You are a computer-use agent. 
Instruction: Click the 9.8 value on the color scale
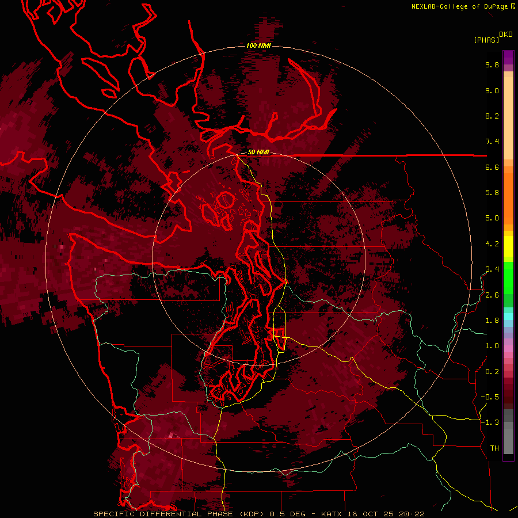[492, 64]
